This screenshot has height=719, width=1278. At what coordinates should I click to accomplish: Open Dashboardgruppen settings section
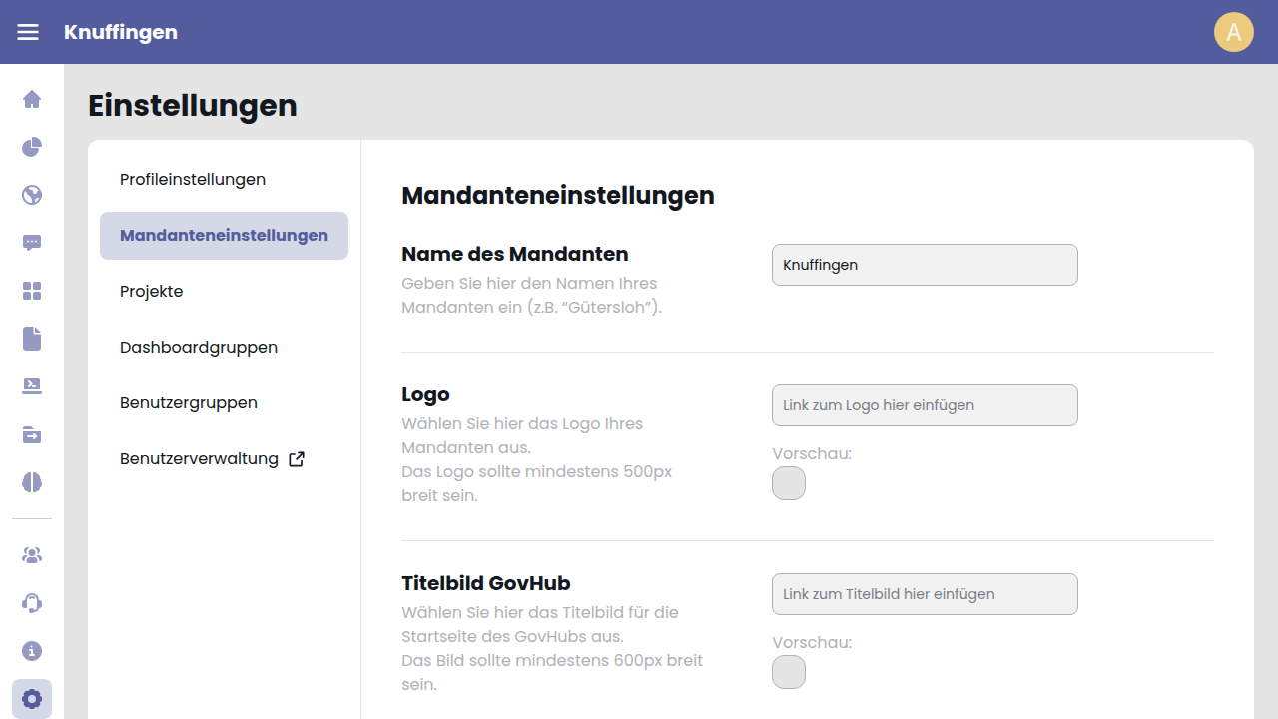tap(199, 348)
